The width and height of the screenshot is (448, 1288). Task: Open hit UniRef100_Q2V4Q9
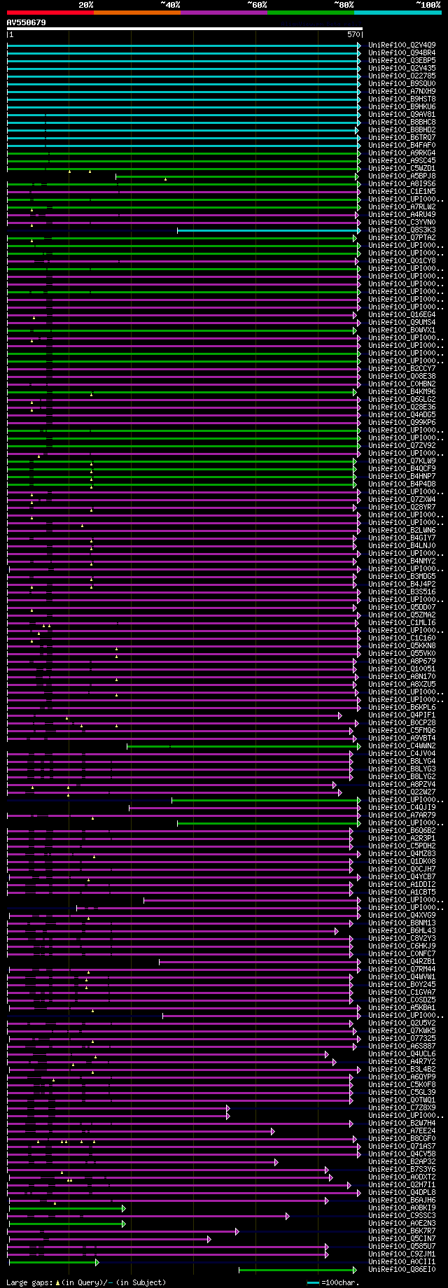tap(402, 45)
